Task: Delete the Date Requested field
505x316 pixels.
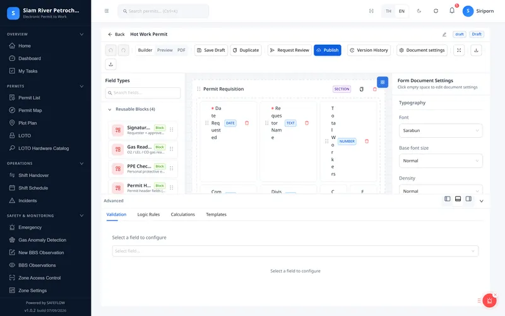Action: (x=247, y=123)
